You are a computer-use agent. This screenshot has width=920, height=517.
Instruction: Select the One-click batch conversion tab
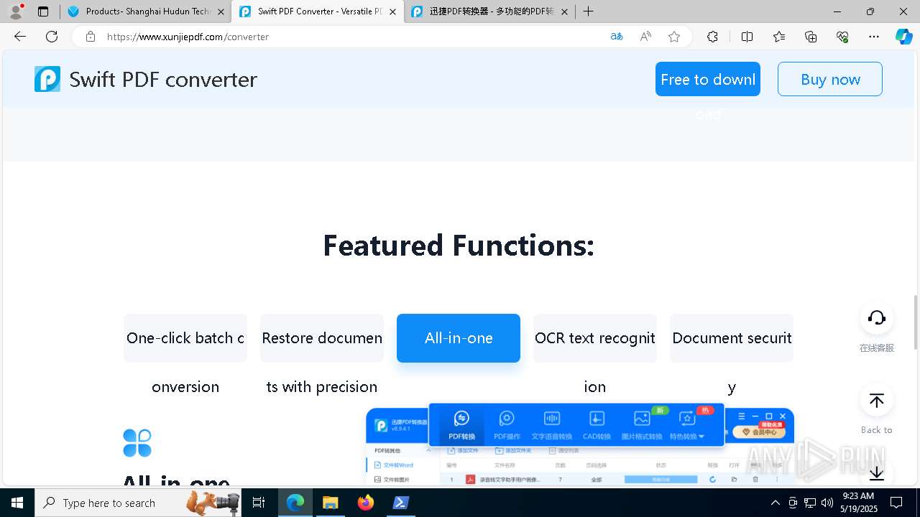[185, 338]
